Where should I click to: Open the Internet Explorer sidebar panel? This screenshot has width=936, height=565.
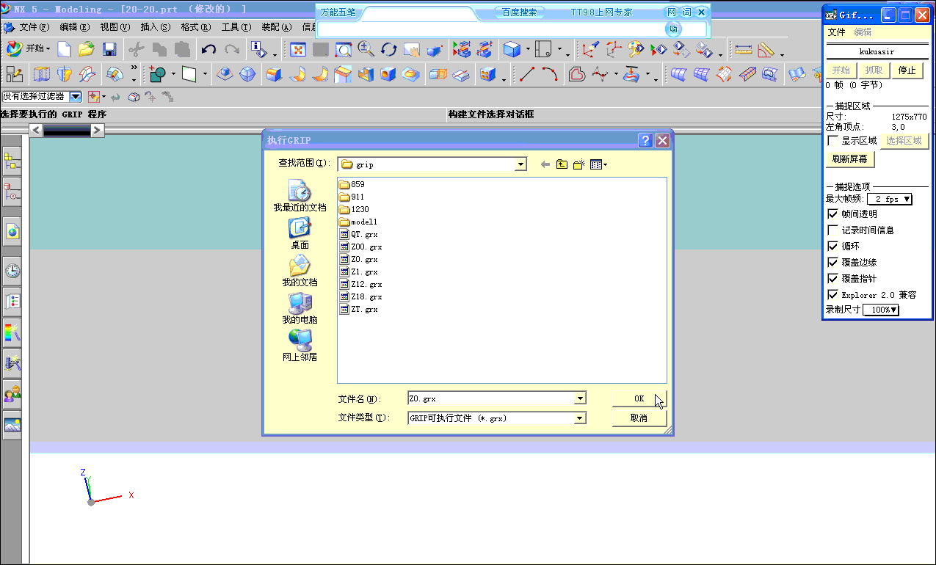pyautogui.click(x=12, y=232)
